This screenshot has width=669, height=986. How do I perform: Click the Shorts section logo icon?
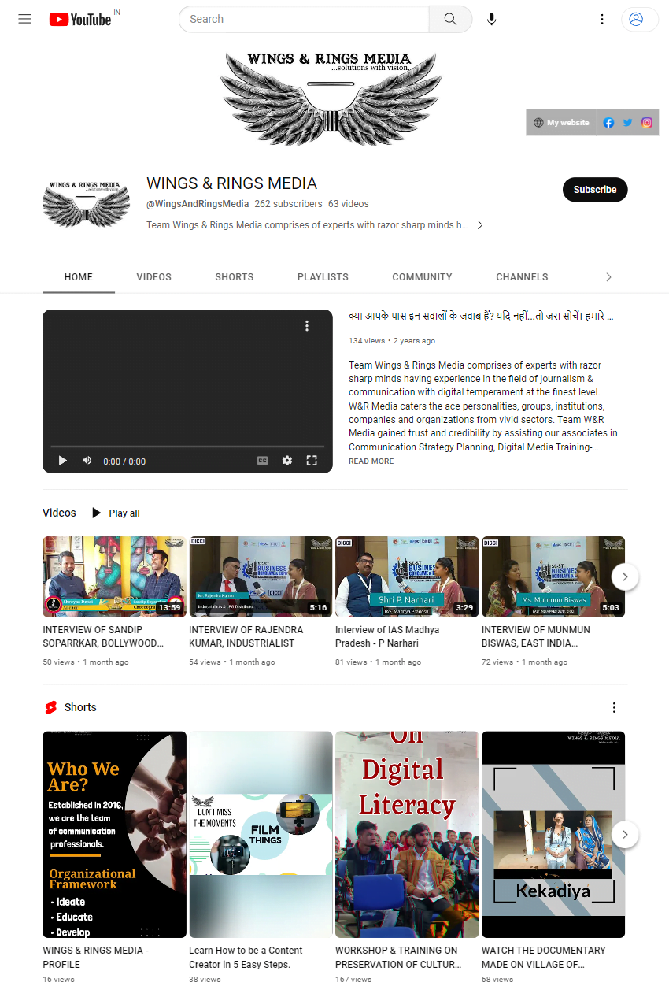pos(51,708)
